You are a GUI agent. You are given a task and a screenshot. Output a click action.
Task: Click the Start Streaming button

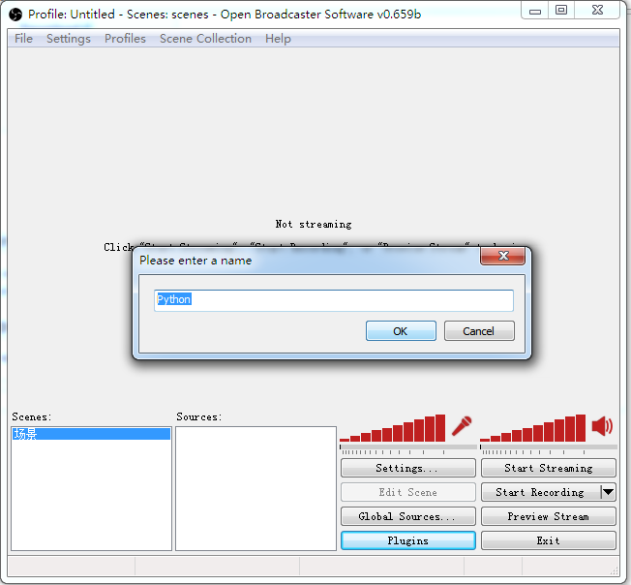[549, 468]
